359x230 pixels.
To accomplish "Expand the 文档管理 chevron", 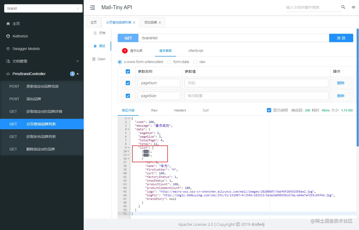I will click(x=78, y=61).
